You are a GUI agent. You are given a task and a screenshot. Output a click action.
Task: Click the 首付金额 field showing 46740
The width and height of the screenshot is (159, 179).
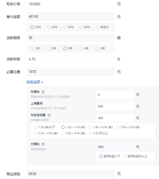coord(71,17)
